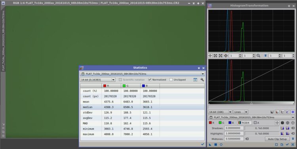Click the Auto Clip Setup button
Viewport: 297px width, 149px height.
tap(277, 139)
